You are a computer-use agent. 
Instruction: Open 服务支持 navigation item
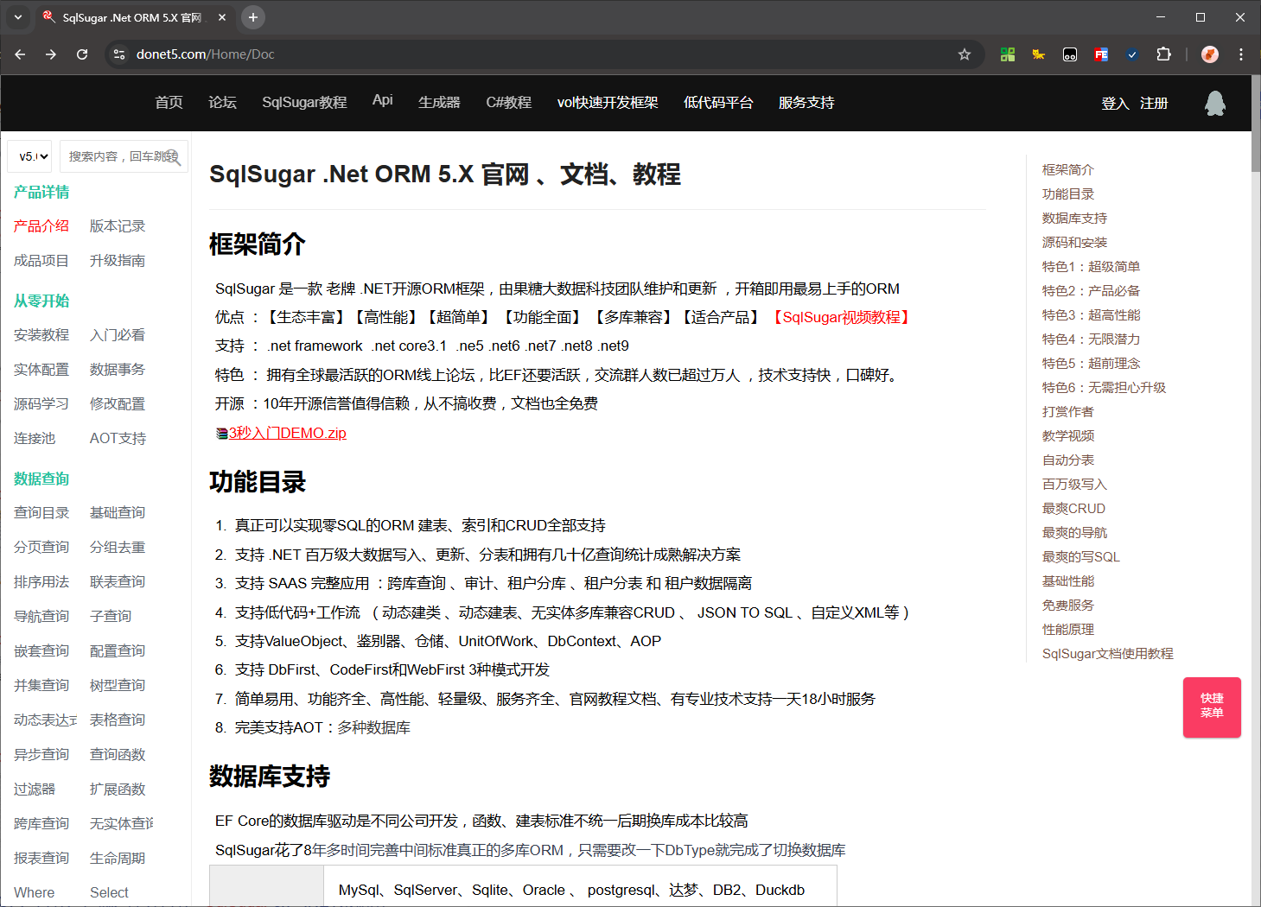[x=806, y=103]
